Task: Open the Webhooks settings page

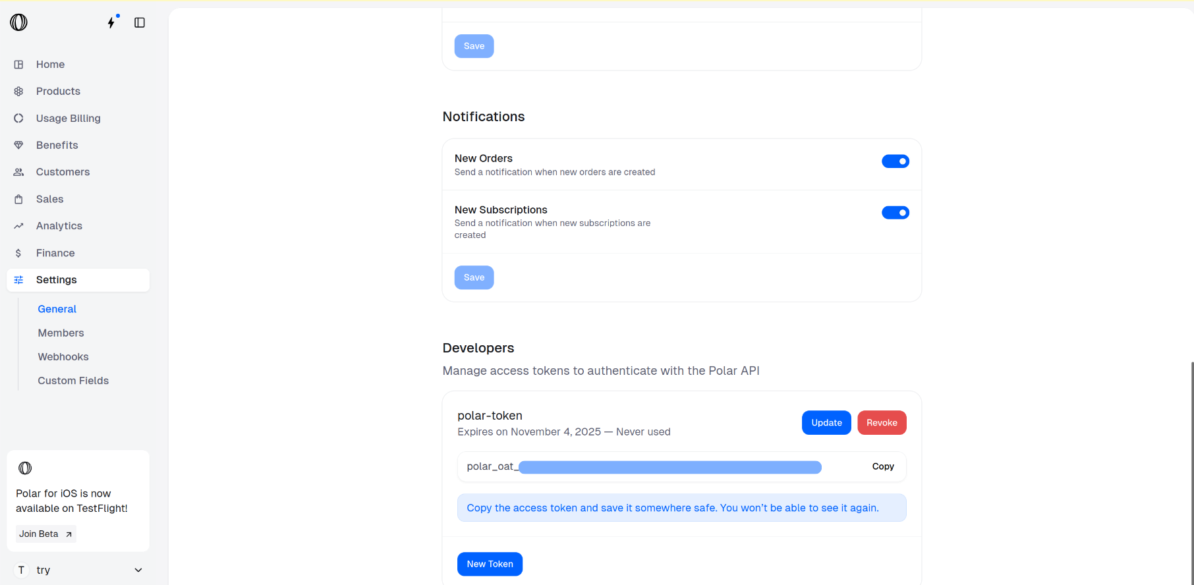Action: 63,357
